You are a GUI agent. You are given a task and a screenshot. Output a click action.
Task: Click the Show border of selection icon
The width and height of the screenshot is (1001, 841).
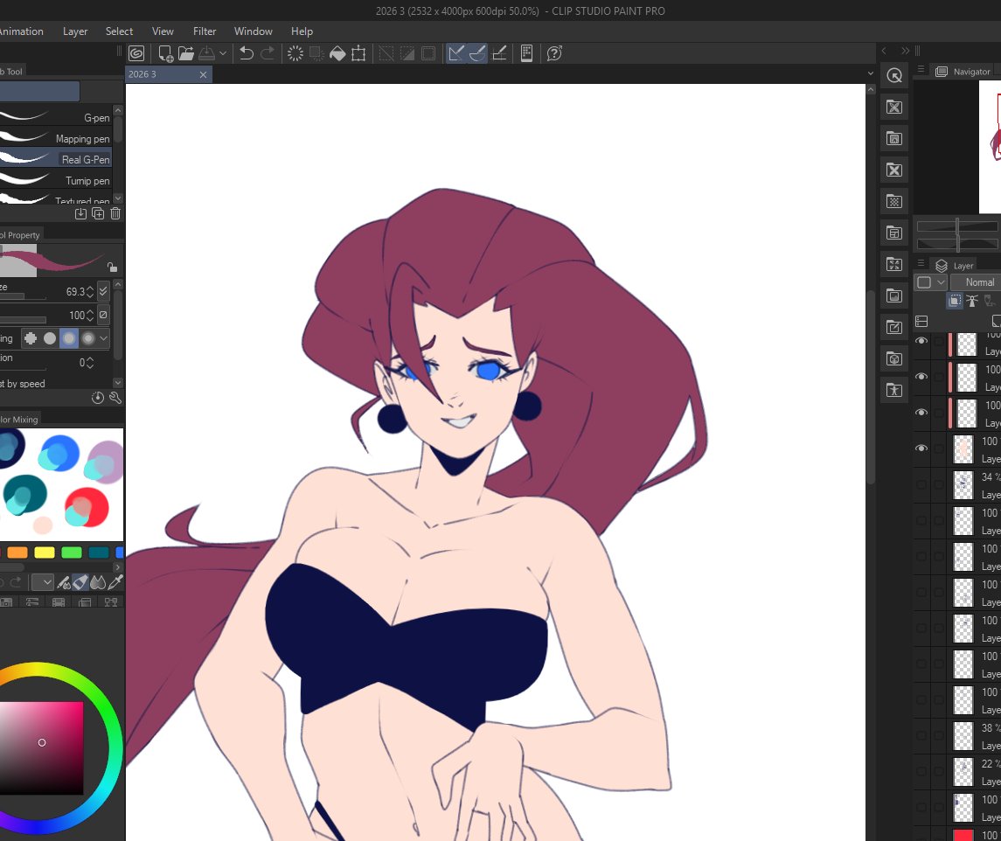[428, 53]
